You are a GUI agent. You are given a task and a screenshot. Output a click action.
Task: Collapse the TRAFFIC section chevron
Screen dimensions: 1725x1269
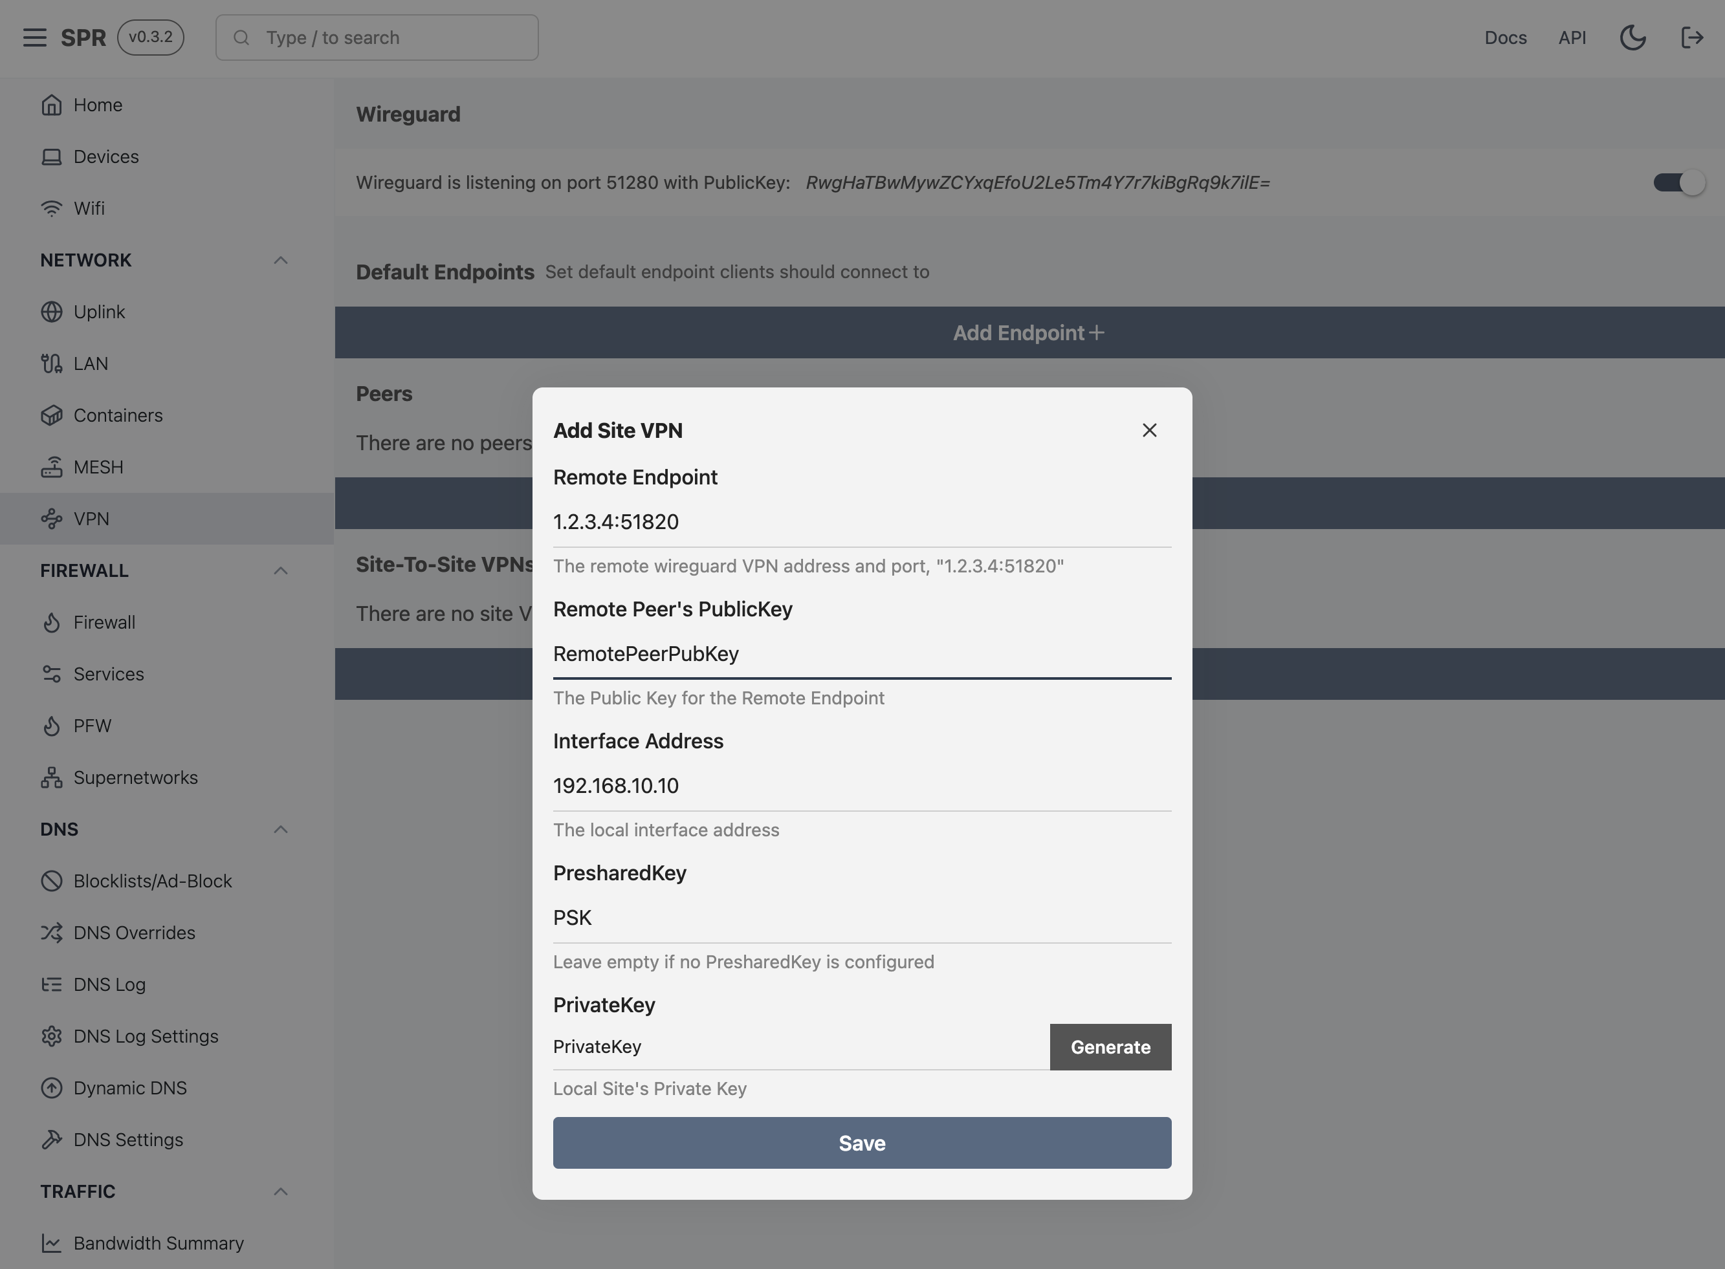280,1191
